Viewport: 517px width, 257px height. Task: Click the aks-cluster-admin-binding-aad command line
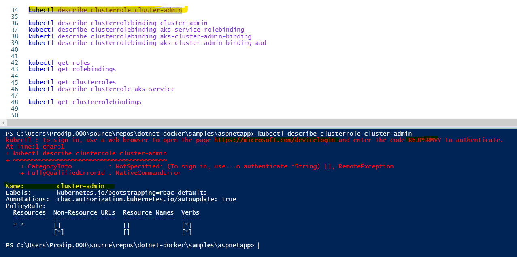[147, 42]
